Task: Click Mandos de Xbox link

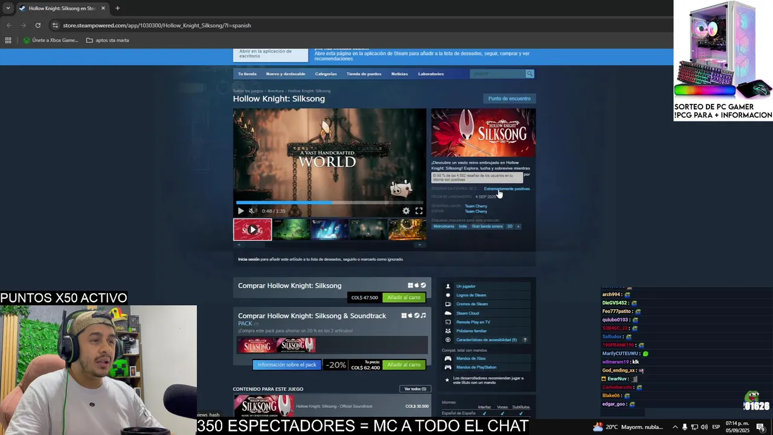Action: tap(471, 358)
